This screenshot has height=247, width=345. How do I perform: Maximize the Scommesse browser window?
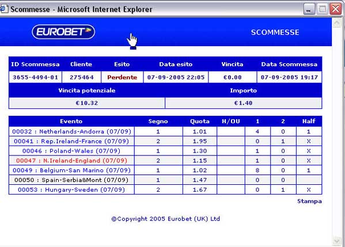[323, 9]
